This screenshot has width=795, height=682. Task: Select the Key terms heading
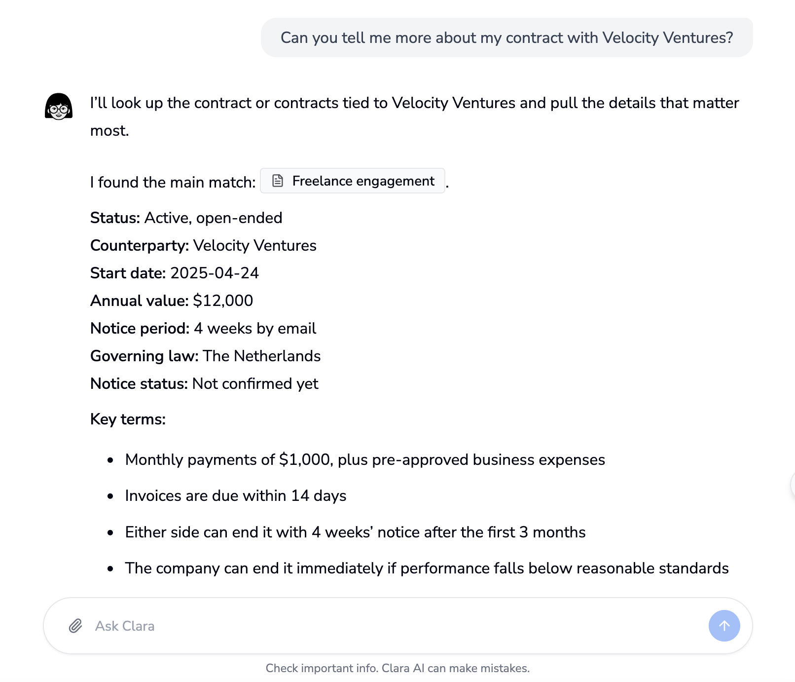click(x=128, y=419)
